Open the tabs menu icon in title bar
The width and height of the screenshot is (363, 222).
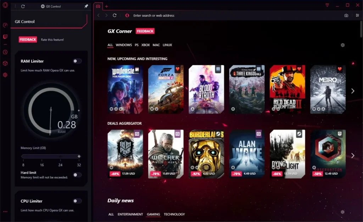pos(327,5)
